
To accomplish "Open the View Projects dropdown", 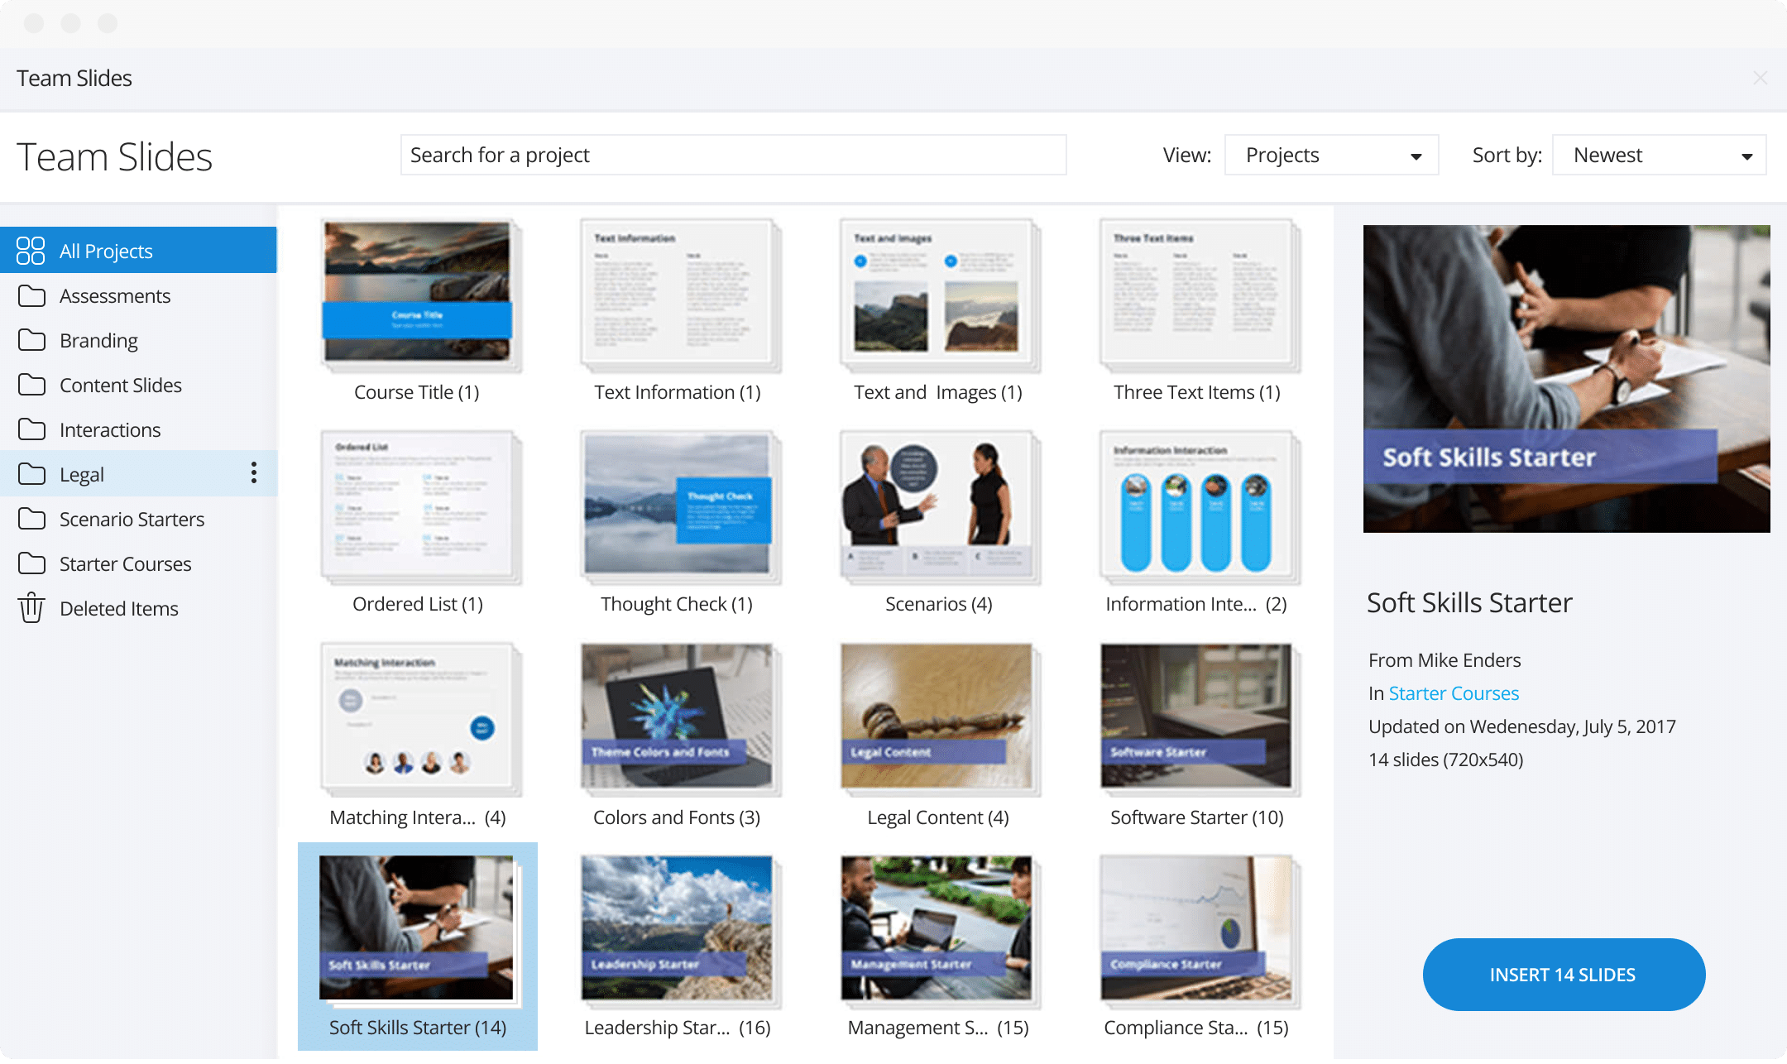I will click(x=1330, y=155).
